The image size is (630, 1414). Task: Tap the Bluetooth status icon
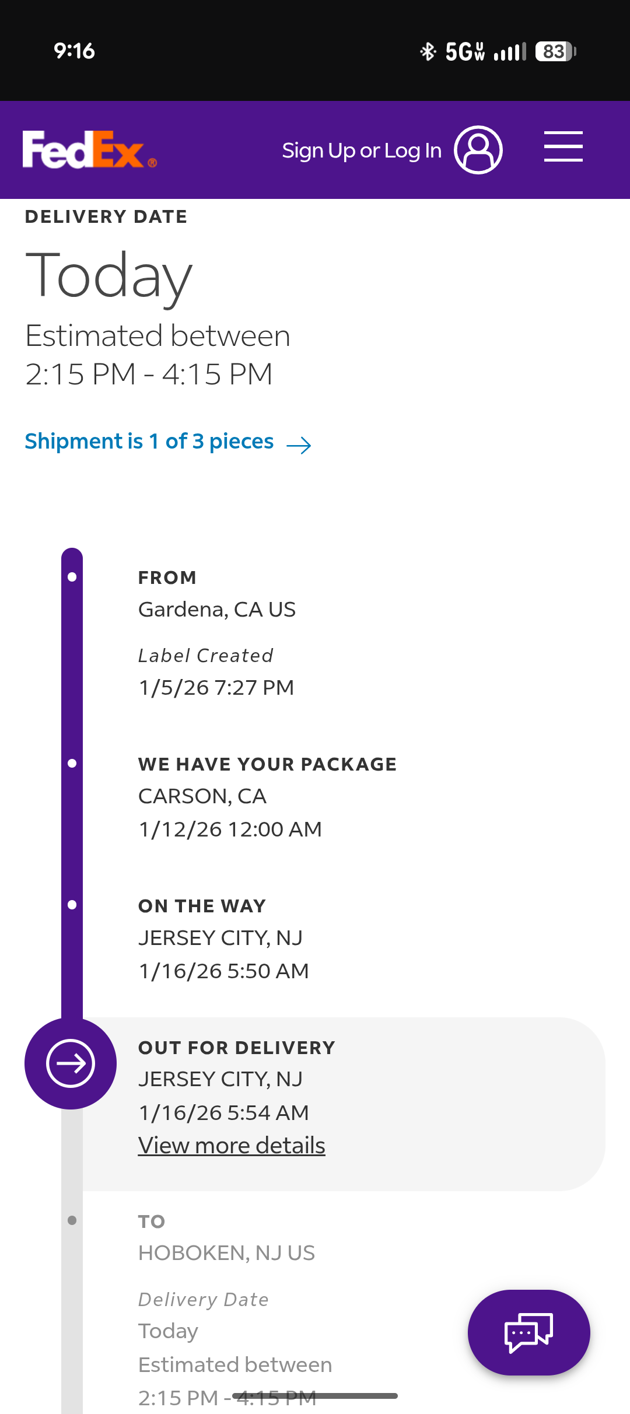pos(428,51)
